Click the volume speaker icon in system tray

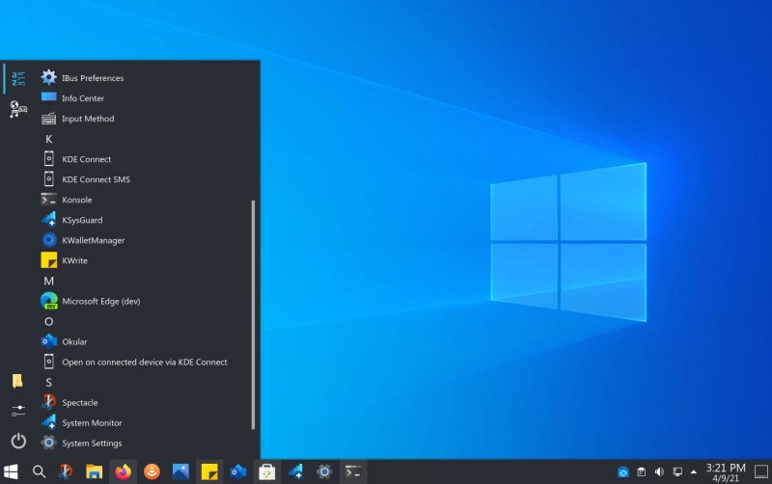point(659,471)
